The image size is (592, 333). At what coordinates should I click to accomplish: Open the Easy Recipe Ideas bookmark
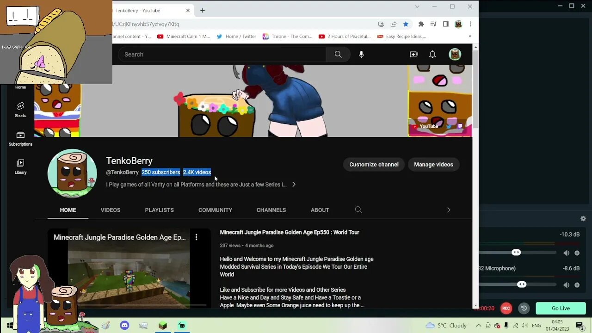(401, 37)
